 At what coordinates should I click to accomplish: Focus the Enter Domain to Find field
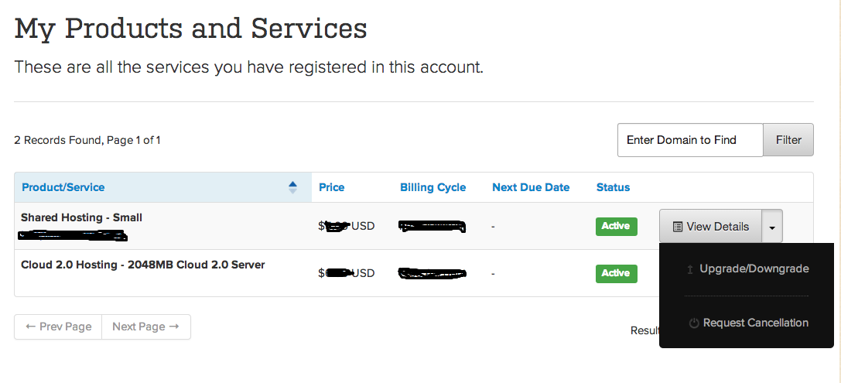coord(689,140)
